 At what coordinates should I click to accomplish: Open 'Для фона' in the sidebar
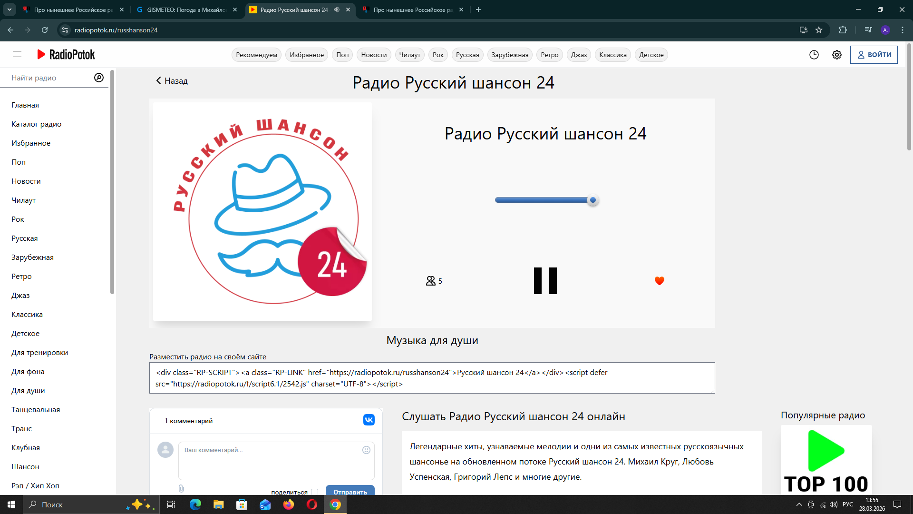point(28,372)
